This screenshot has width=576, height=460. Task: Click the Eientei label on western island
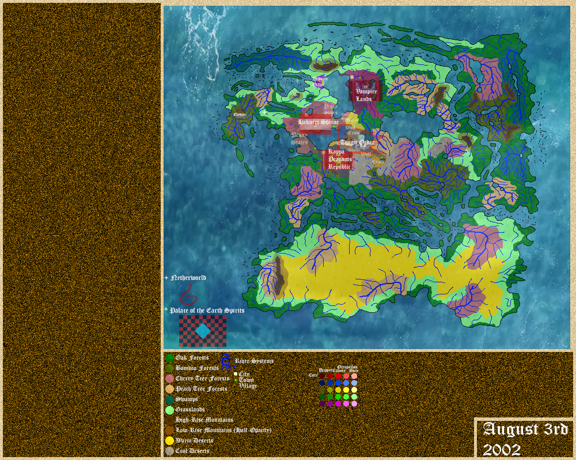tap(240, 115)
